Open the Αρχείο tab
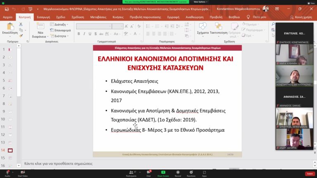This screenshot has width=317, height=178. pos(7,17)
